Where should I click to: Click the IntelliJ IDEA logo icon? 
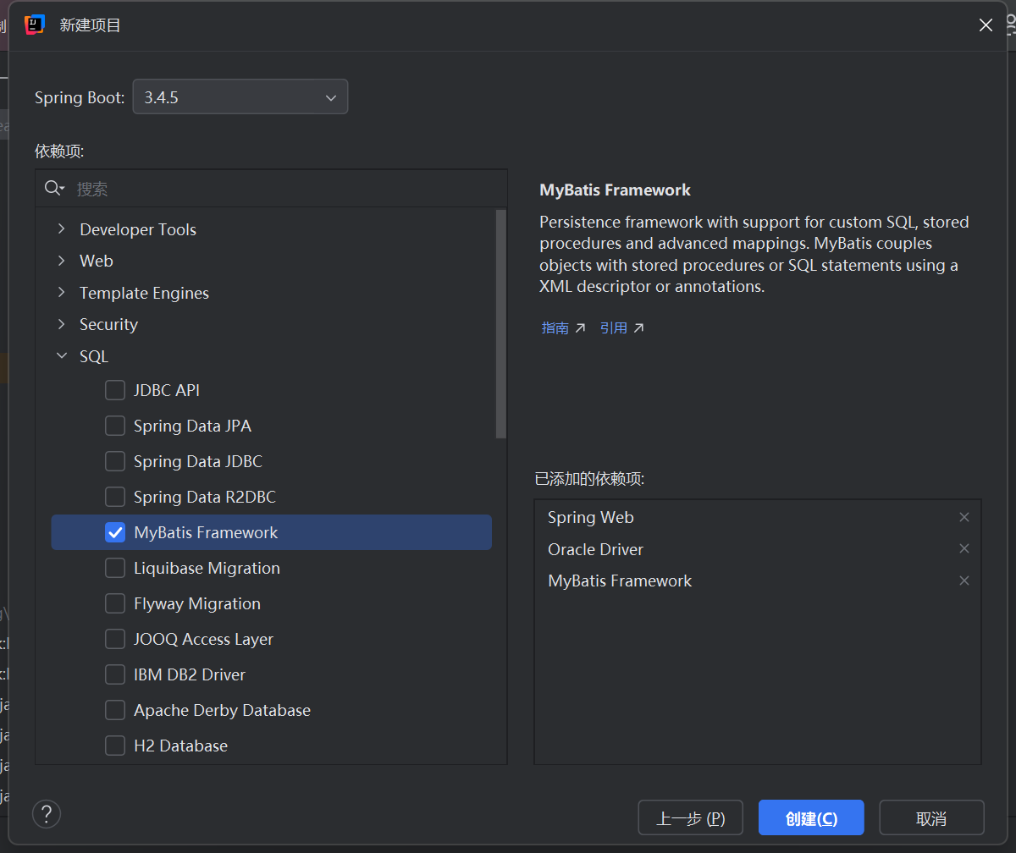(35, 25)
